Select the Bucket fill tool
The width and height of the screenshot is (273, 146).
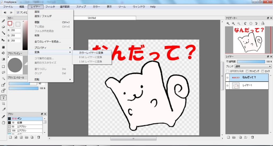coord(3,53)
